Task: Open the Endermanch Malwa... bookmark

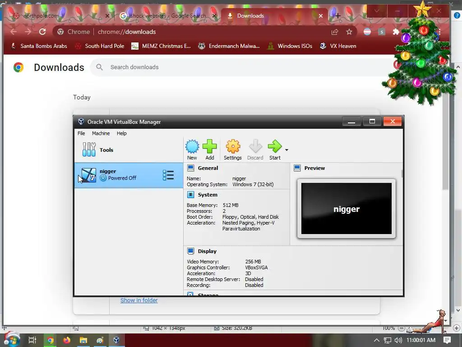Action: pos(229,46)
